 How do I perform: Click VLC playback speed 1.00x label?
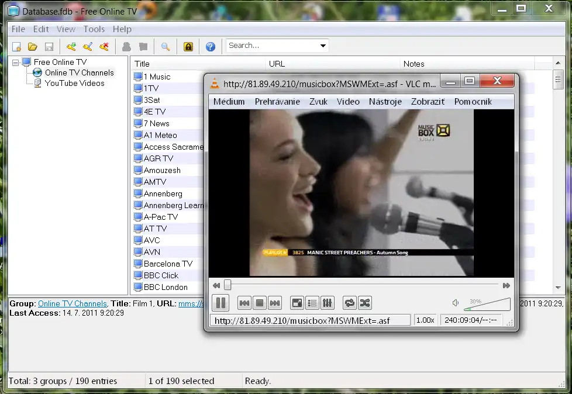tap(425, 320)
